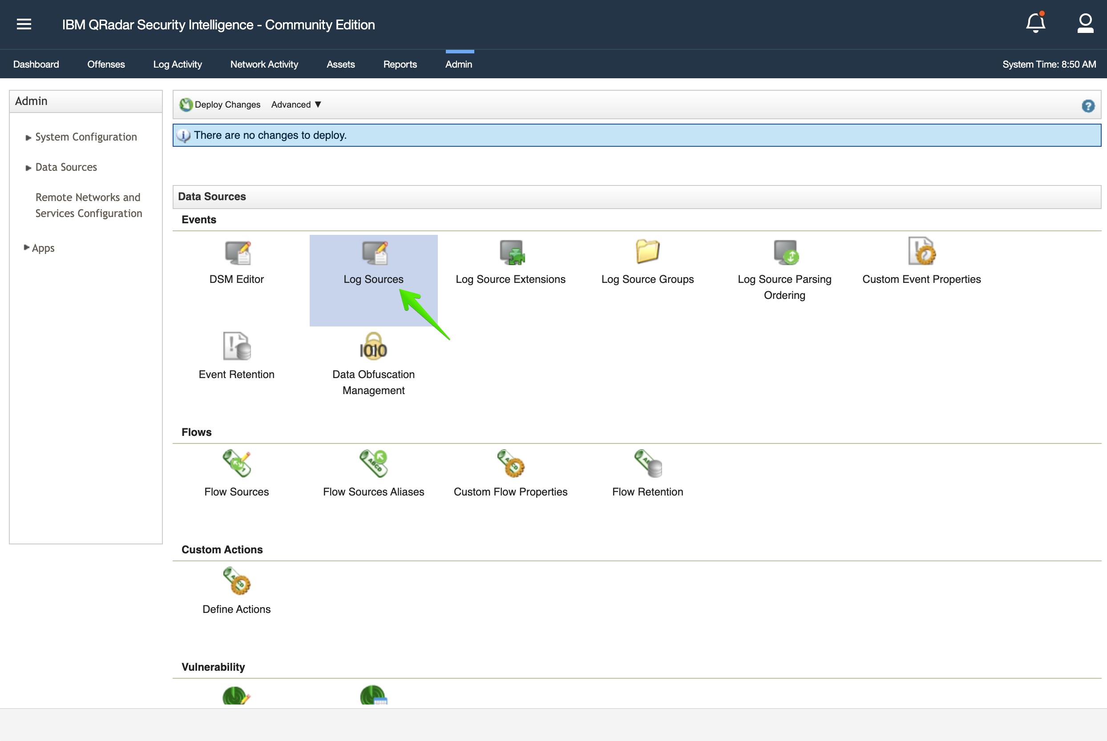
Task: Click the first Vulnerability radar icon
Action: (237, 695)
